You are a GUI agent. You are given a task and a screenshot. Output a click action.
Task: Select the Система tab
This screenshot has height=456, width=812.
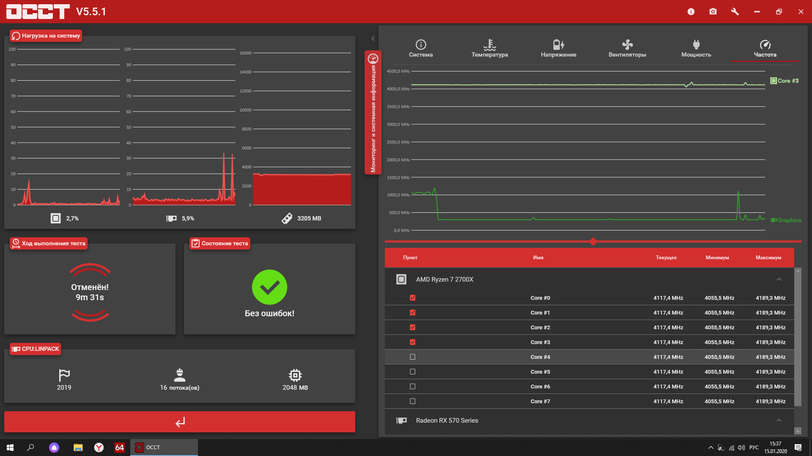click(x=421, y=49)
